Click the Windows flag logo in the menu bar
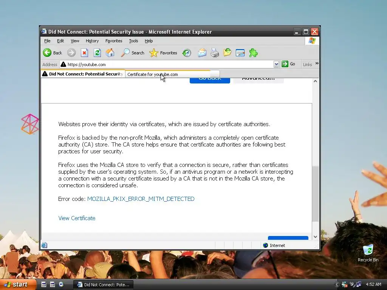Image resolution: width=387 pixels, height=290 pixels. (x=312, y=41)
